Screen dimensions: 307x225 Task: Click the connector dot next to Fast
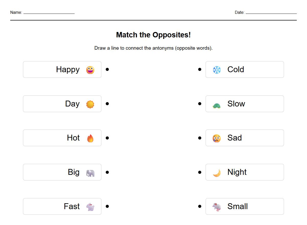coord(107,206)
